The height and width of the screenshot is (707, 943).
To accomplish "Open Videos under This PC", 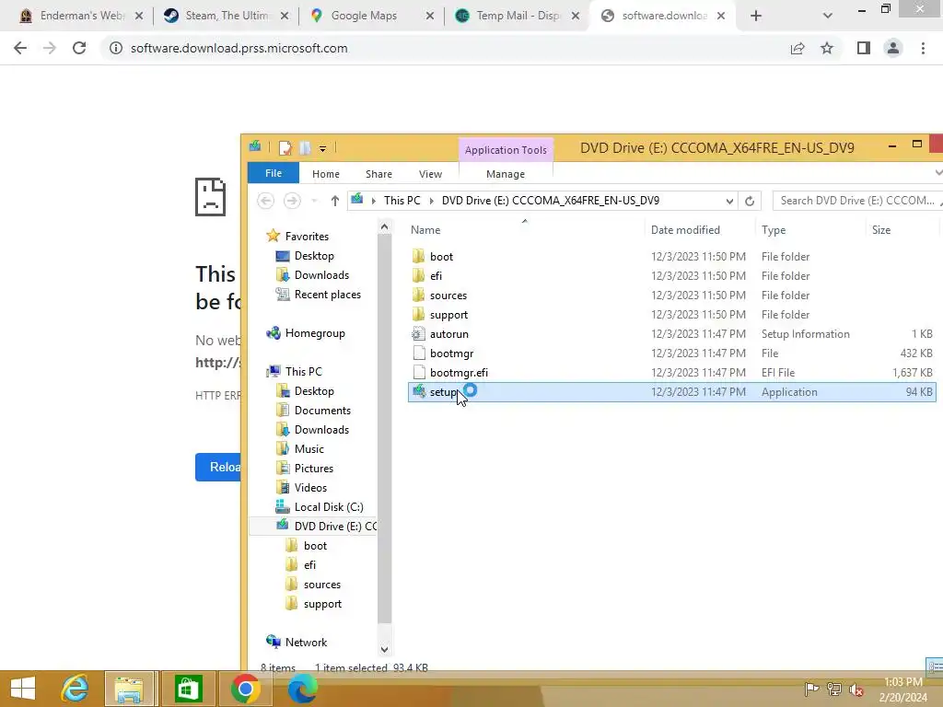I will click(310, 488).
